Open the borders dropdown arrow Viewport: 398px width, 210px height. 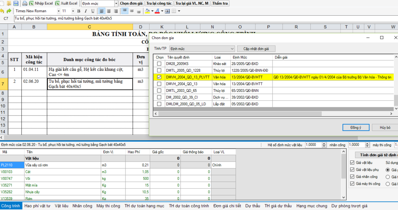point(179,11)
